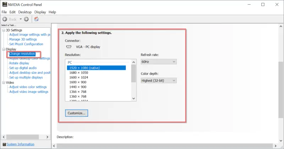Screen dimensions: 284x149
Task: Open the Display menu
Action: [40, 12]
